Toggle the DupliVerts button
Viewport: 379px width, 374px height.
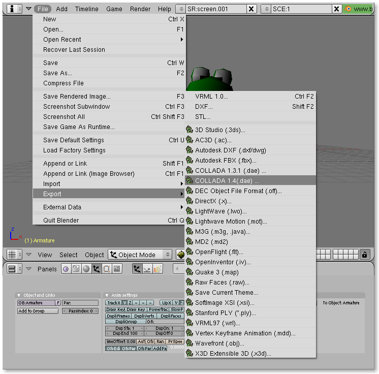click(144, 316)
